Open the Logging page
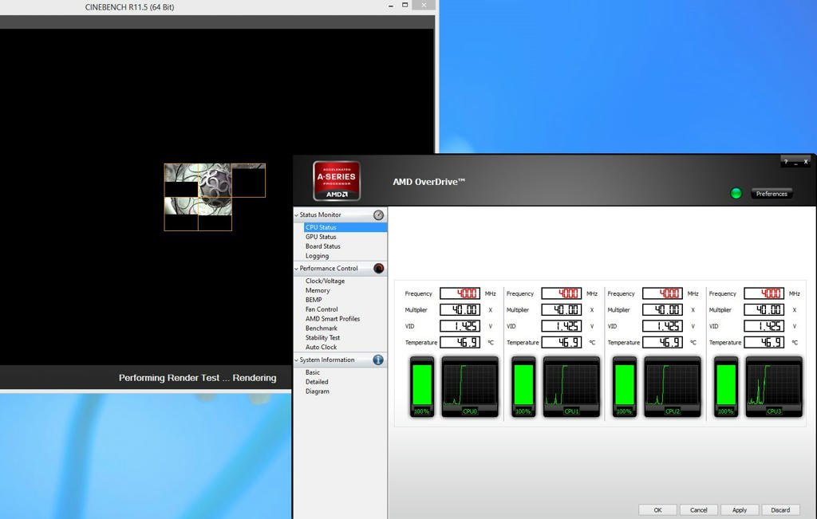Screen dimensions: 817x519 pos(317,256)
